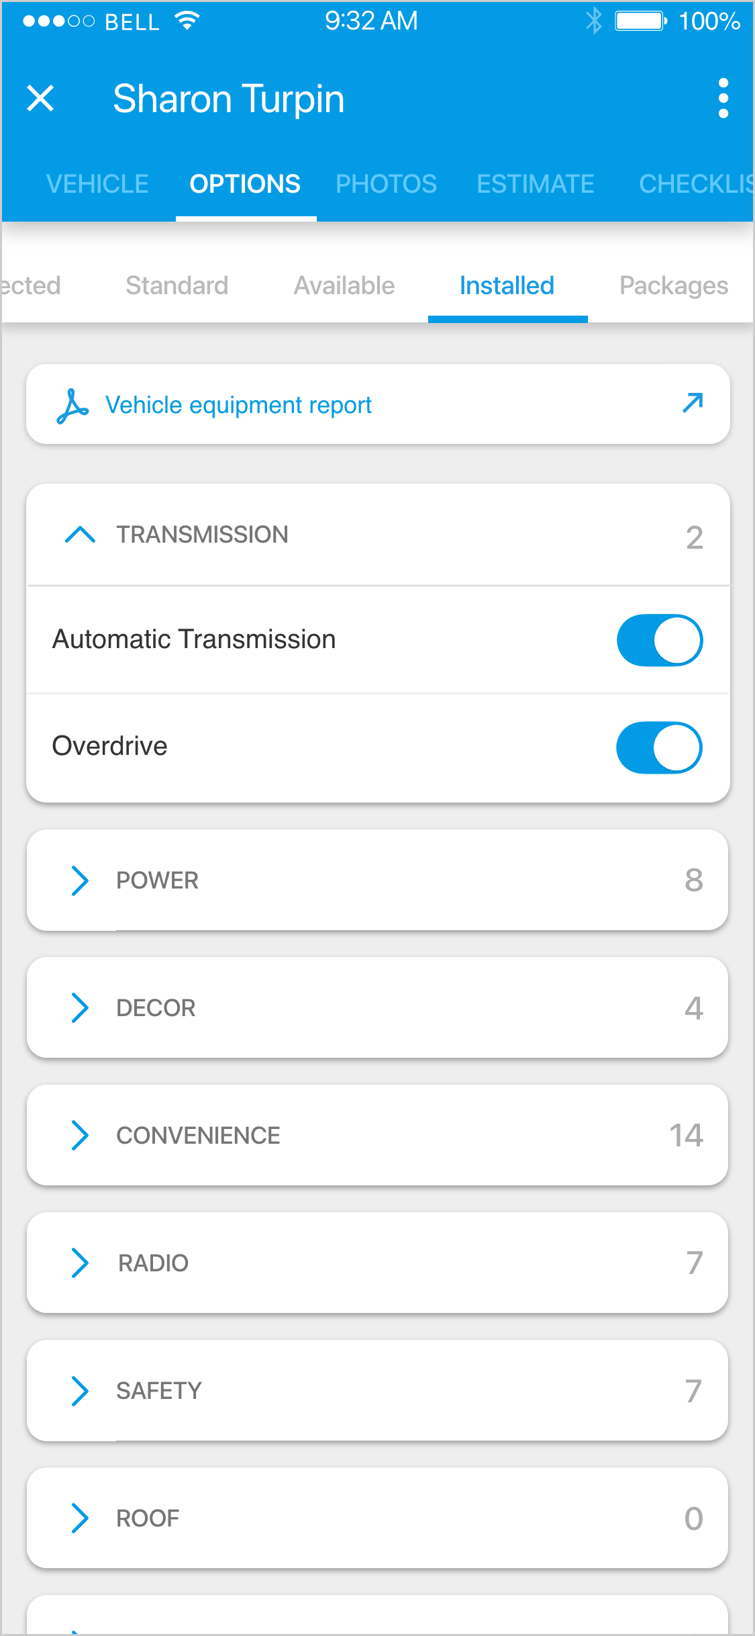The height and width of the screenshot is (1636, 755).
Task: Collapse the TRANSMISSION section chevron
Action: click(x=81, y=535)
